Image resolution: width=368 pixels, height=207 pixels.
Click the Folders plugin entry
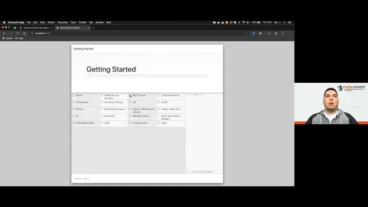(x=86, y=97)
